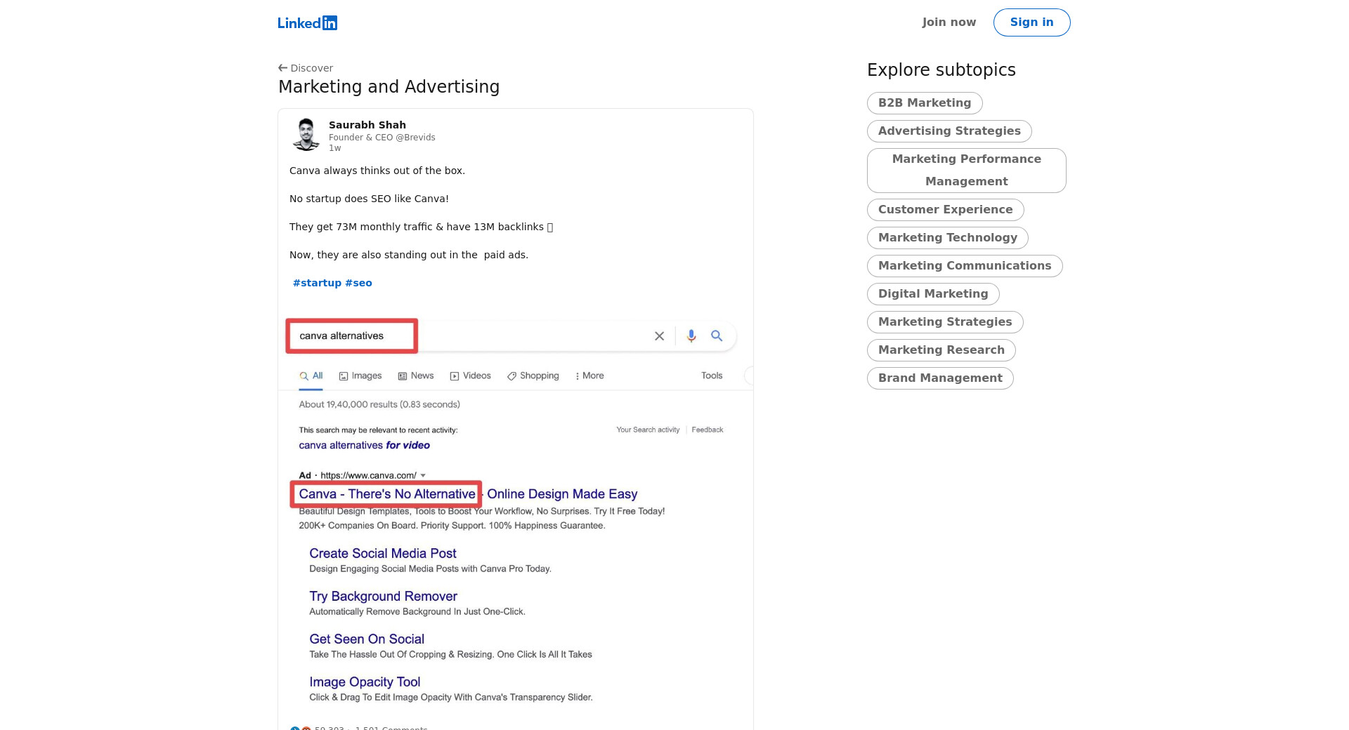Open Saurabh Shah's profile photo
Image resolution: width=1349 pixels, height=730 pixels.
[306, 135]
